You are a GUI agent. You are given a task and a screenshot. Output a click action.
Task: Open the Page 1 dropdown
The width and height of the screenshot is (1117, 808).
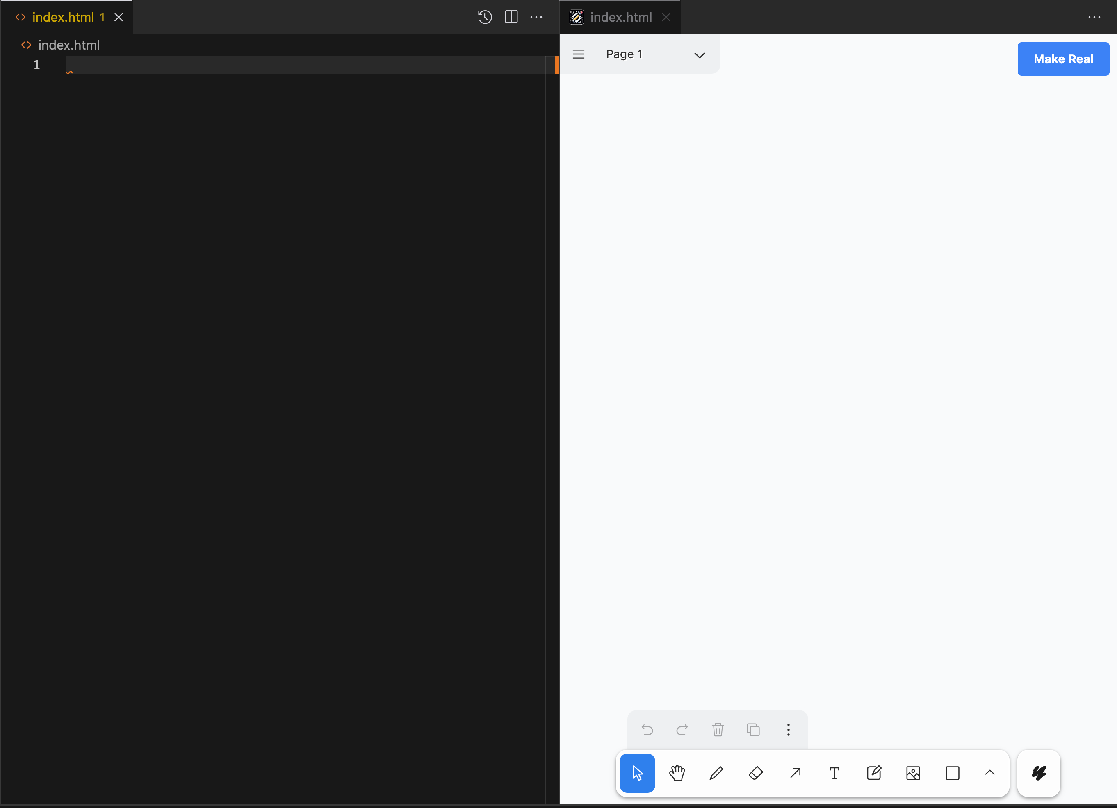(655, 54)
